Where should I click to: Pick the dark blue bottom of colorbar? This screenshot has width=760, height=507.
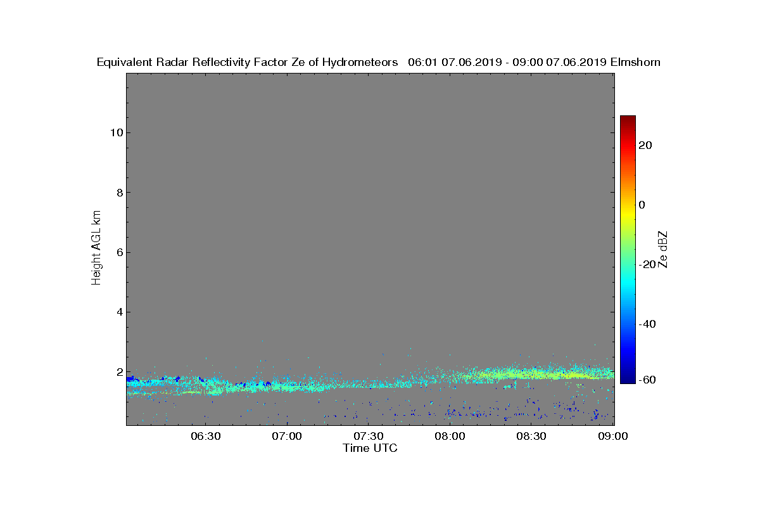(x=628, y=380)
